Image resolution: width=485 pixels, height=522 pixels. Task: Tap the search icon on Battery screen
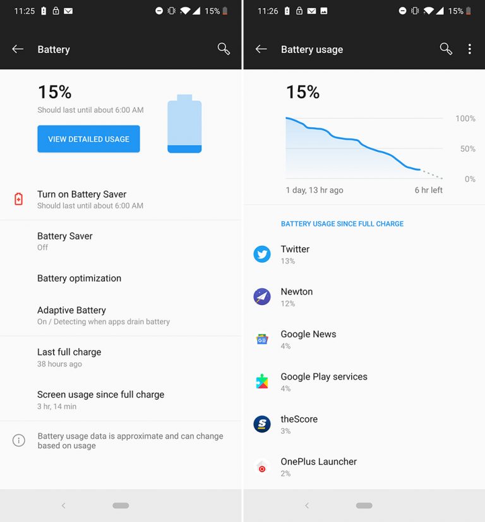click(224, 49)
